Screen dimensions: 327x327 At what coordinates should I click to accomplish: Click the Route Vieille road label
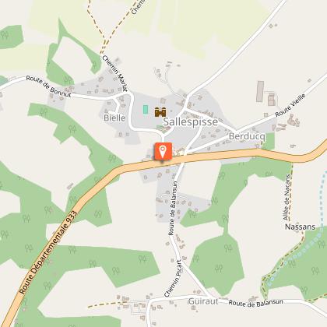click(x=290, y=105)
